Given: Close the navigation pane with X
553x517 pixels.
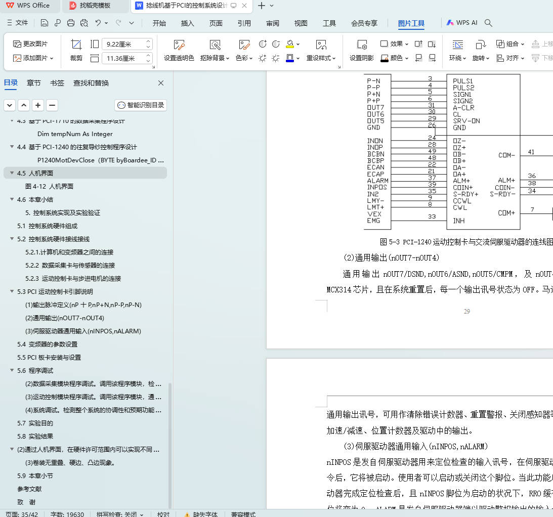Looking at the screenshot, I should [x=161, y=83].
